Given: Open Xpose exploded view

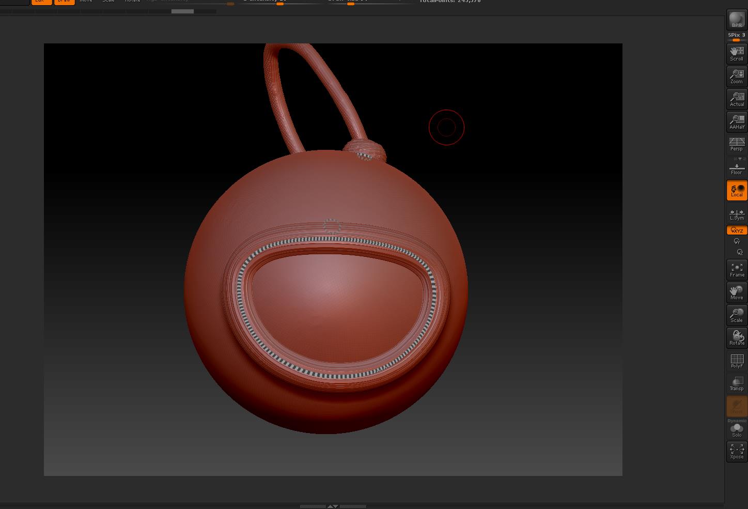Looking at the screenshot, I should point(737,452).
